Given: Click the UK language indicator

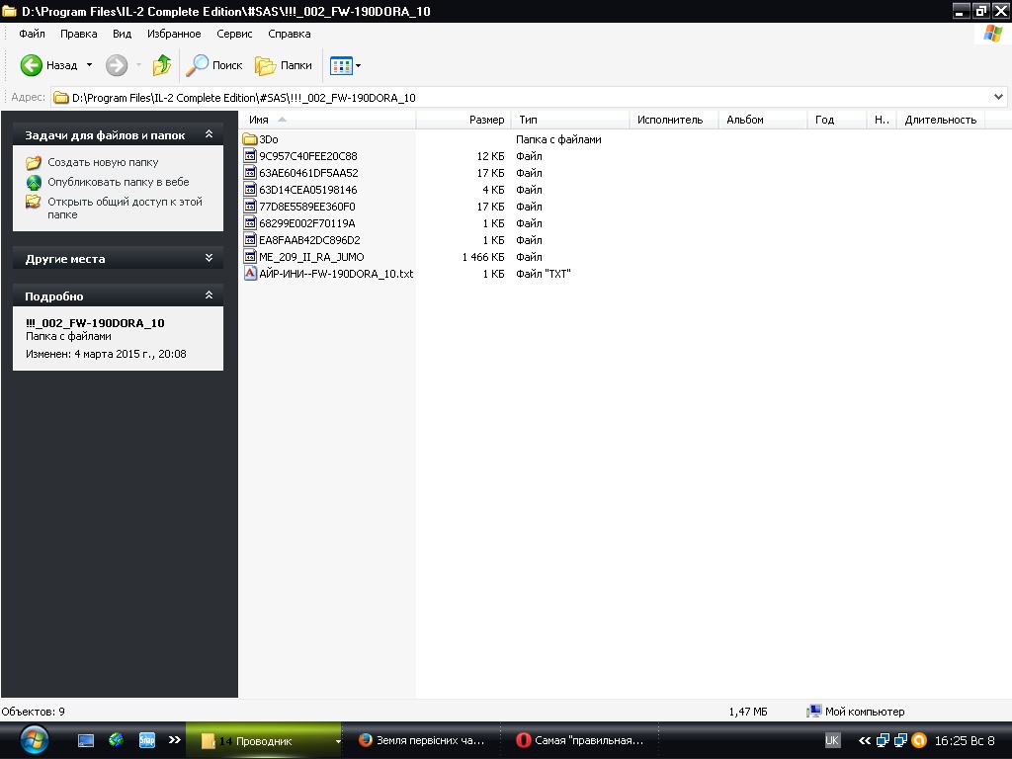Looking at the screenshot, I should pyautogui.click(x=832, y=740).
